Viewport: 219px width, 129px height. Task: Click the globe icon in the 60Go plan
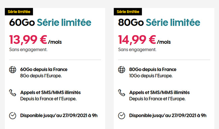(x=12, y=69)
